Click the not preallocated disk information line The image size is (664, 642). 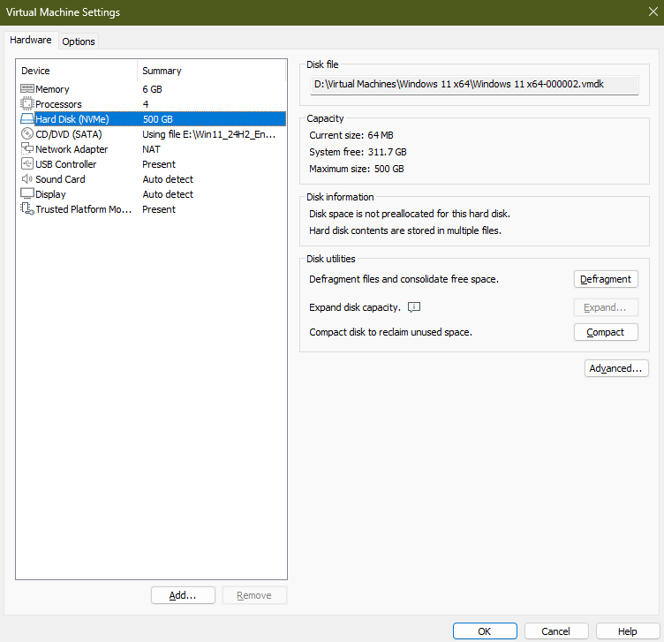click(410, 214)
